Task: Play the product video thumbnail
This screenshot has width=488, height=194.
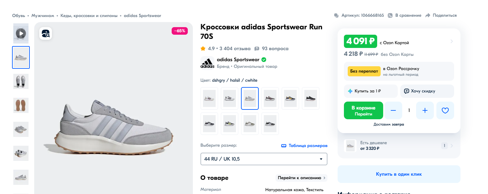Action: [x=21, y=33]
